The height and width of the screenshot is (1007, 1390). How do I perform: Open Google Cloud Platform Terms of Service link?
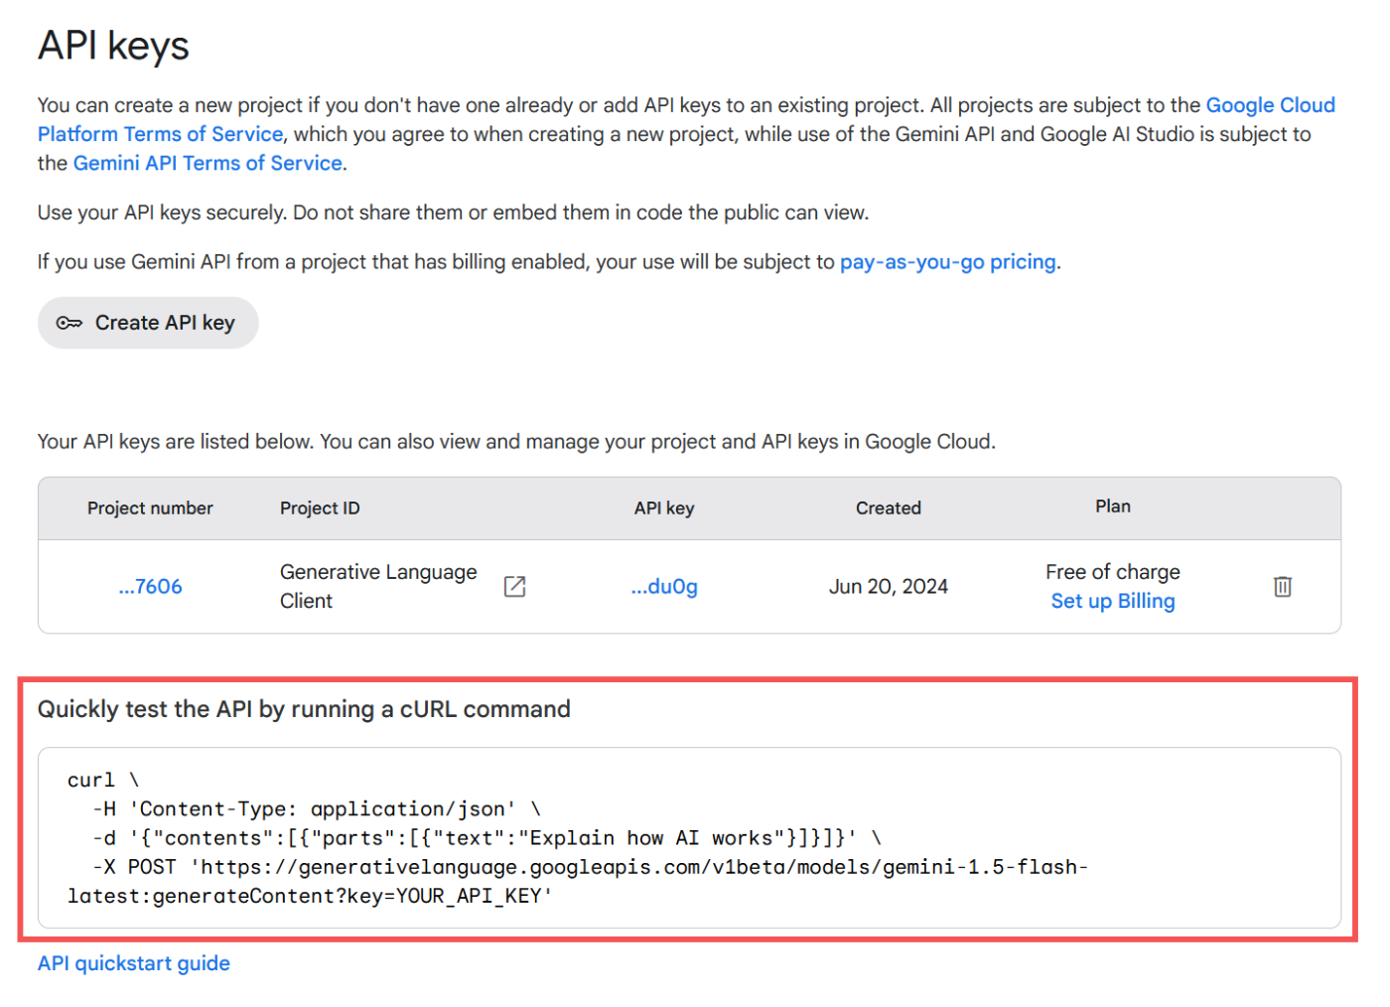1270,105
